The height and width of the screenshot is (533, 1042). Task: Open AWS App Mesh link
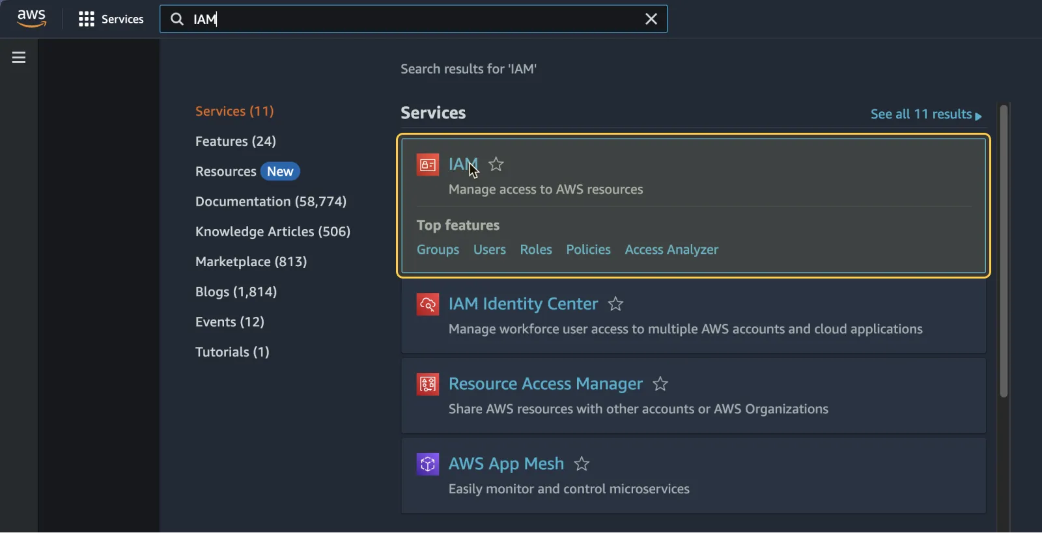[506, 464]
